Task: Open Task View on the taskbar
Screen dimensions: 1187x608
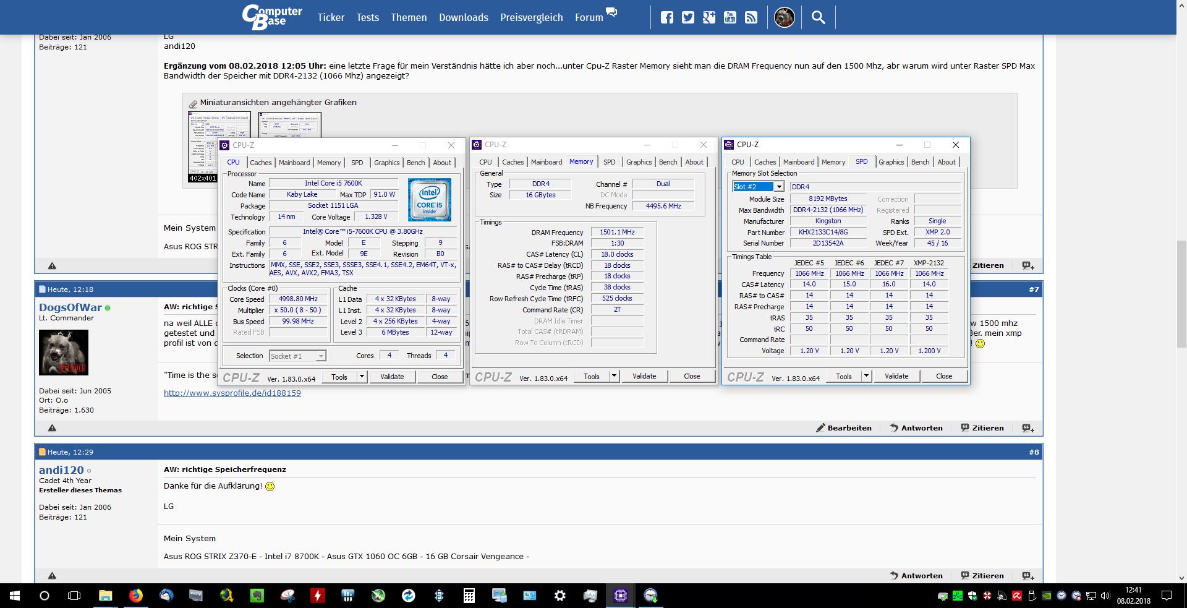Action: click(x=74, y=596)
